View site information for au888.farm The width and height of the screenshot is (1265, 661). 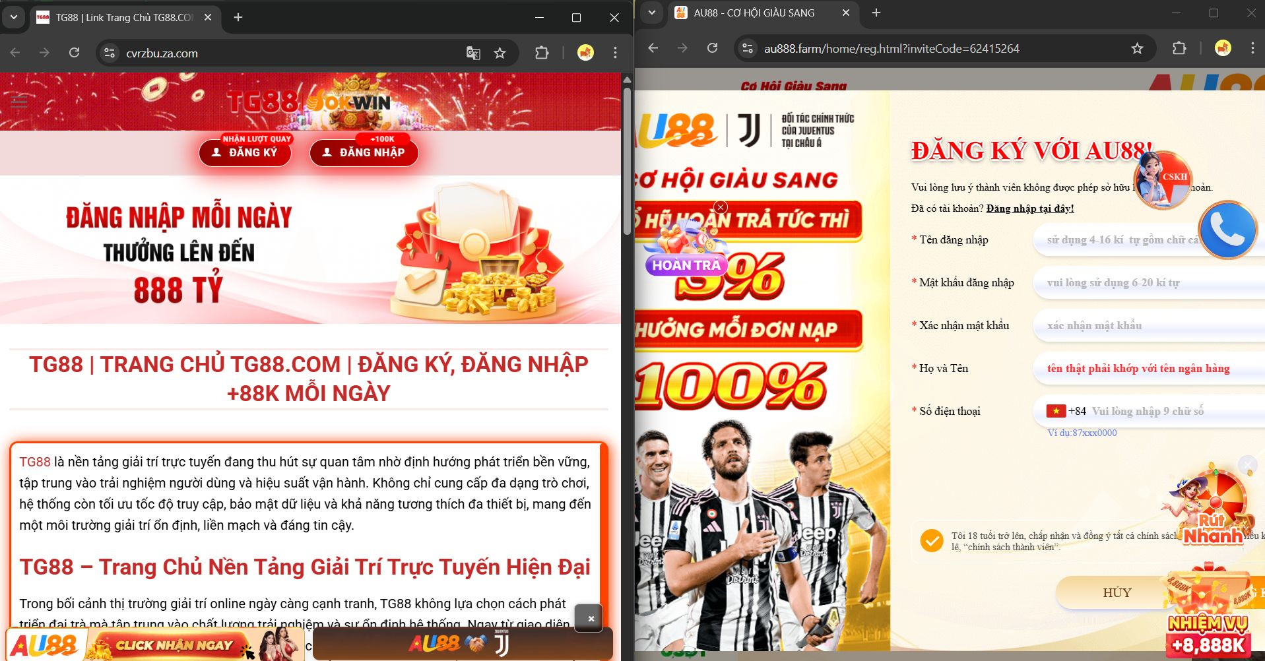click(748, 48)
